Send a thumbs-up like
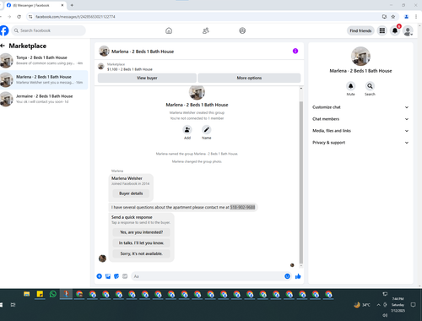Image resolution: width=422 pixels, height=321 pixels. (298, 276)
